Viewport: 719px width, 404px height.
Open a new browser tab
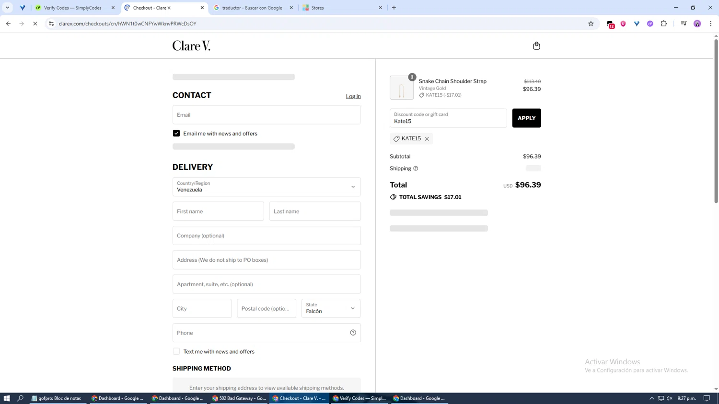394,8
